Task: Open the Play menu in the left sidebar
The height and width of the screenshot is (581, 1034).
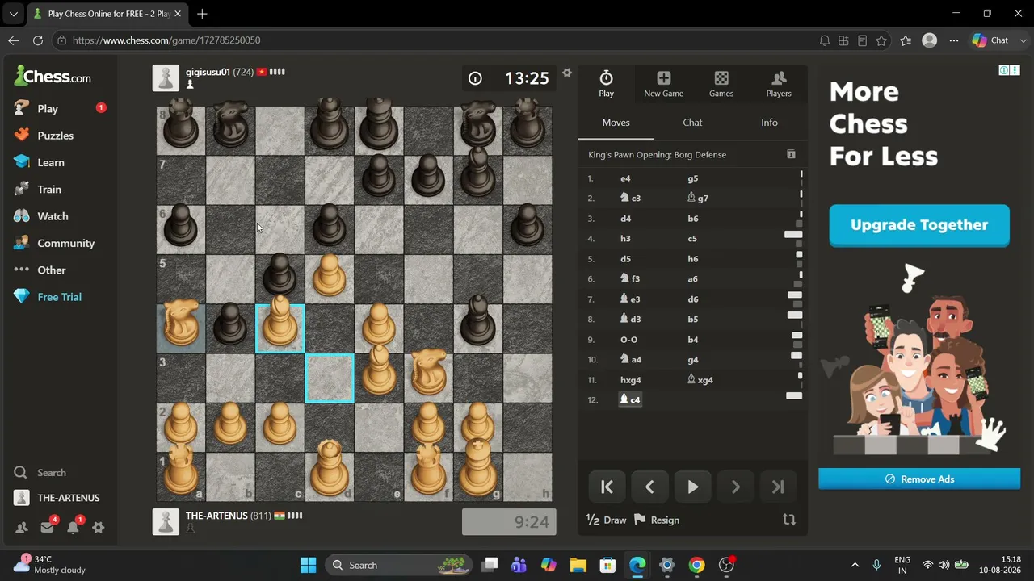Action: coord(36,109)
